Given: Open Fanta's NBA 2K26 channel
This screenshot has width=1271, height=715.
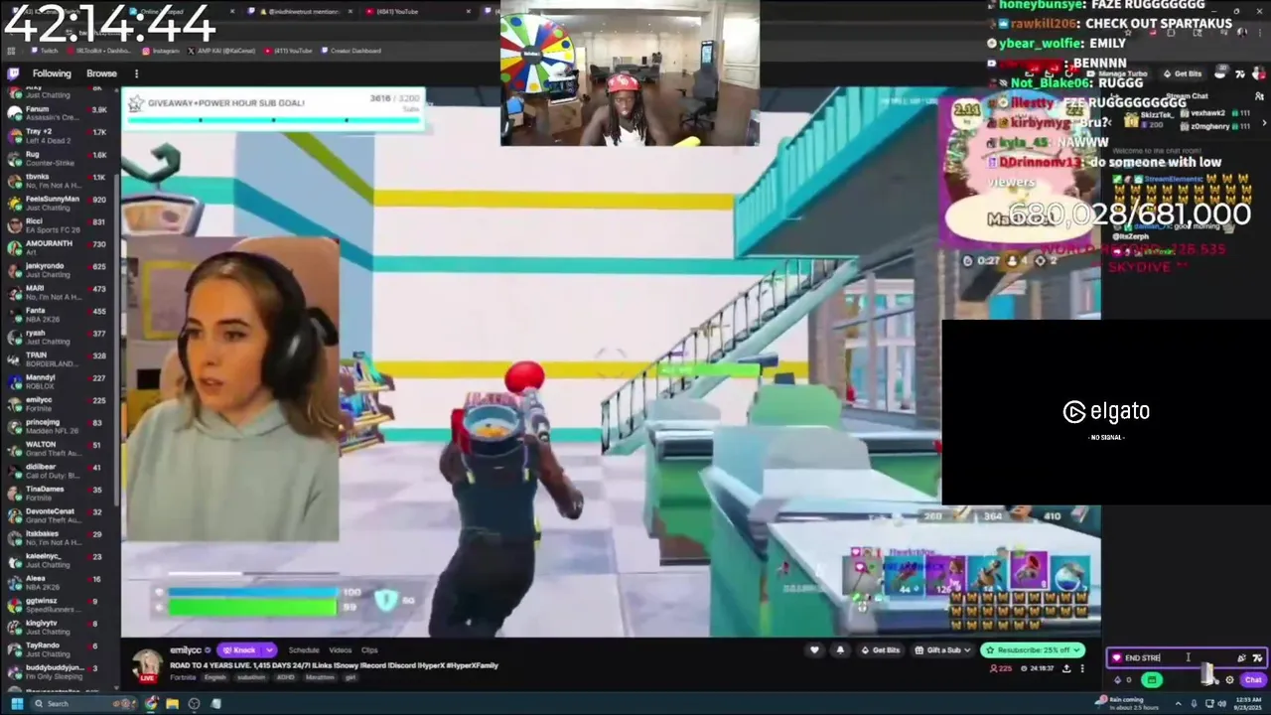Looking at the screenshot, I should (60, 314).
